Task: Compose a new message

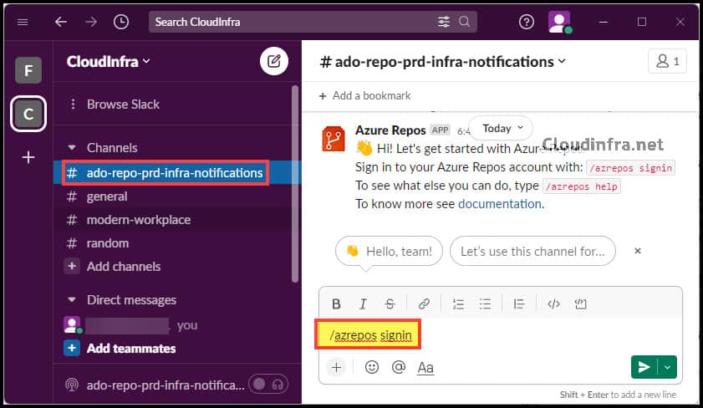Action: pos(274,61)
